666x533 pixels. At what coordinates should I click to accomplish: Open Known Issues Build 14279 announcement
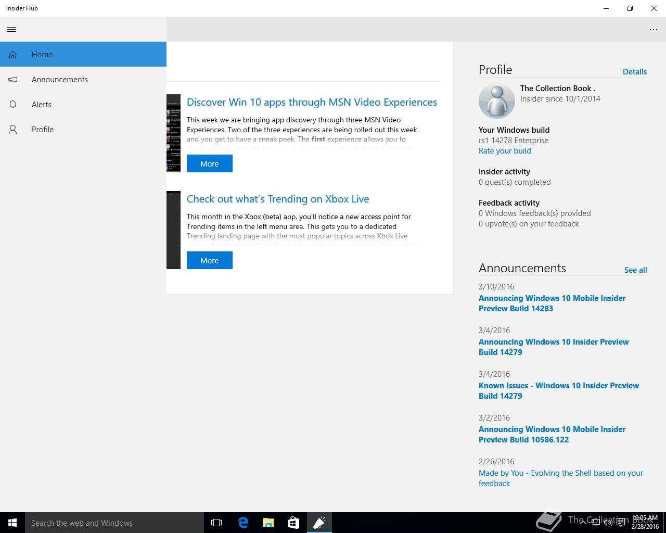559,391
